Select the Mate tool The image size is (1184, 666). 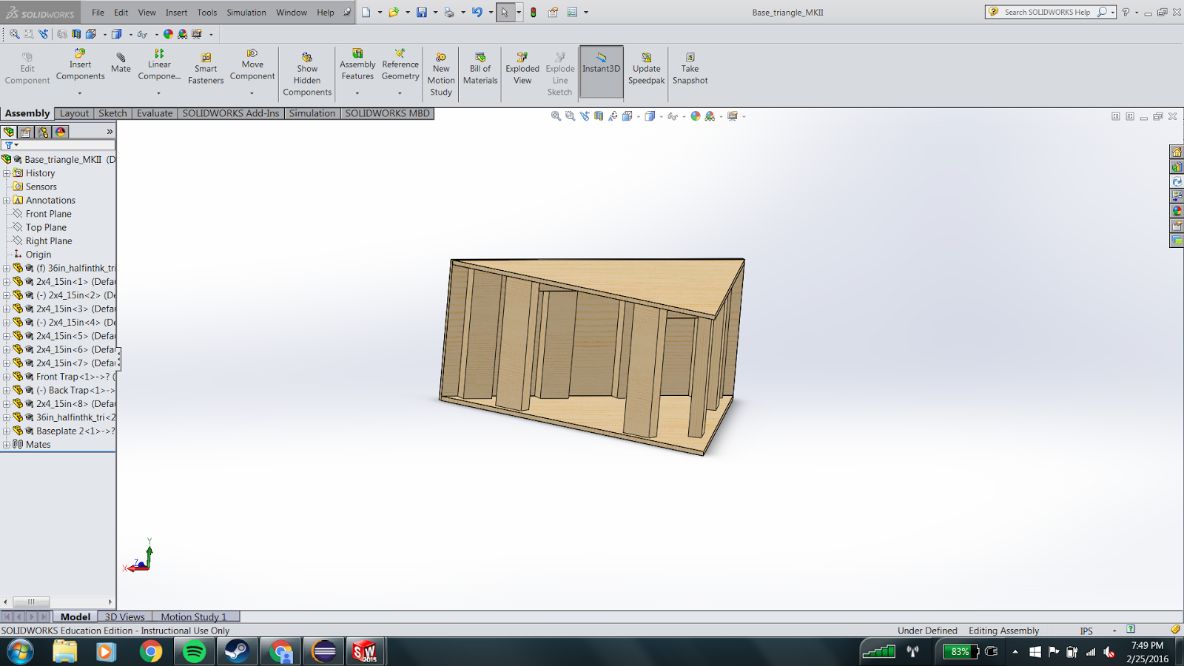tap(121, 64)
